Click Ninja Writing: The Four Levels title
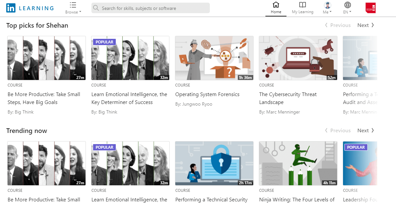The width and height of the screenshot is (396, 205). 297,200
